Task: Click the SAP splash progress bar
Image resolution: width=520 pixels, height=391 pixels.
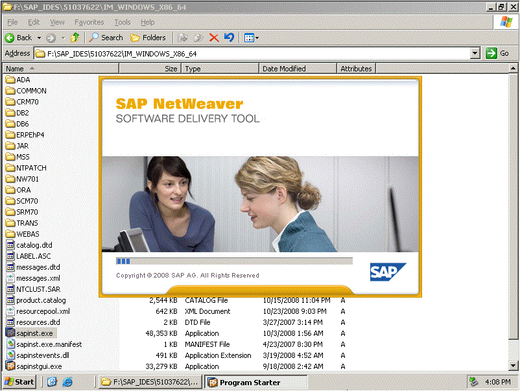Action: (x=234, y=261)
